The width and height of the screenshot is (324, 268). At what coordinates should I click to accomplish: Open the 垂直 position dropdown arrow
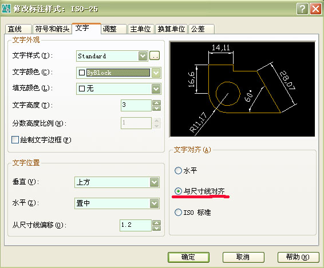pyautogui.click(x=155, y=182)
